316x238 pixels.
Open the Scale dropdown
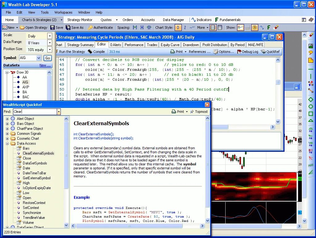50,36
